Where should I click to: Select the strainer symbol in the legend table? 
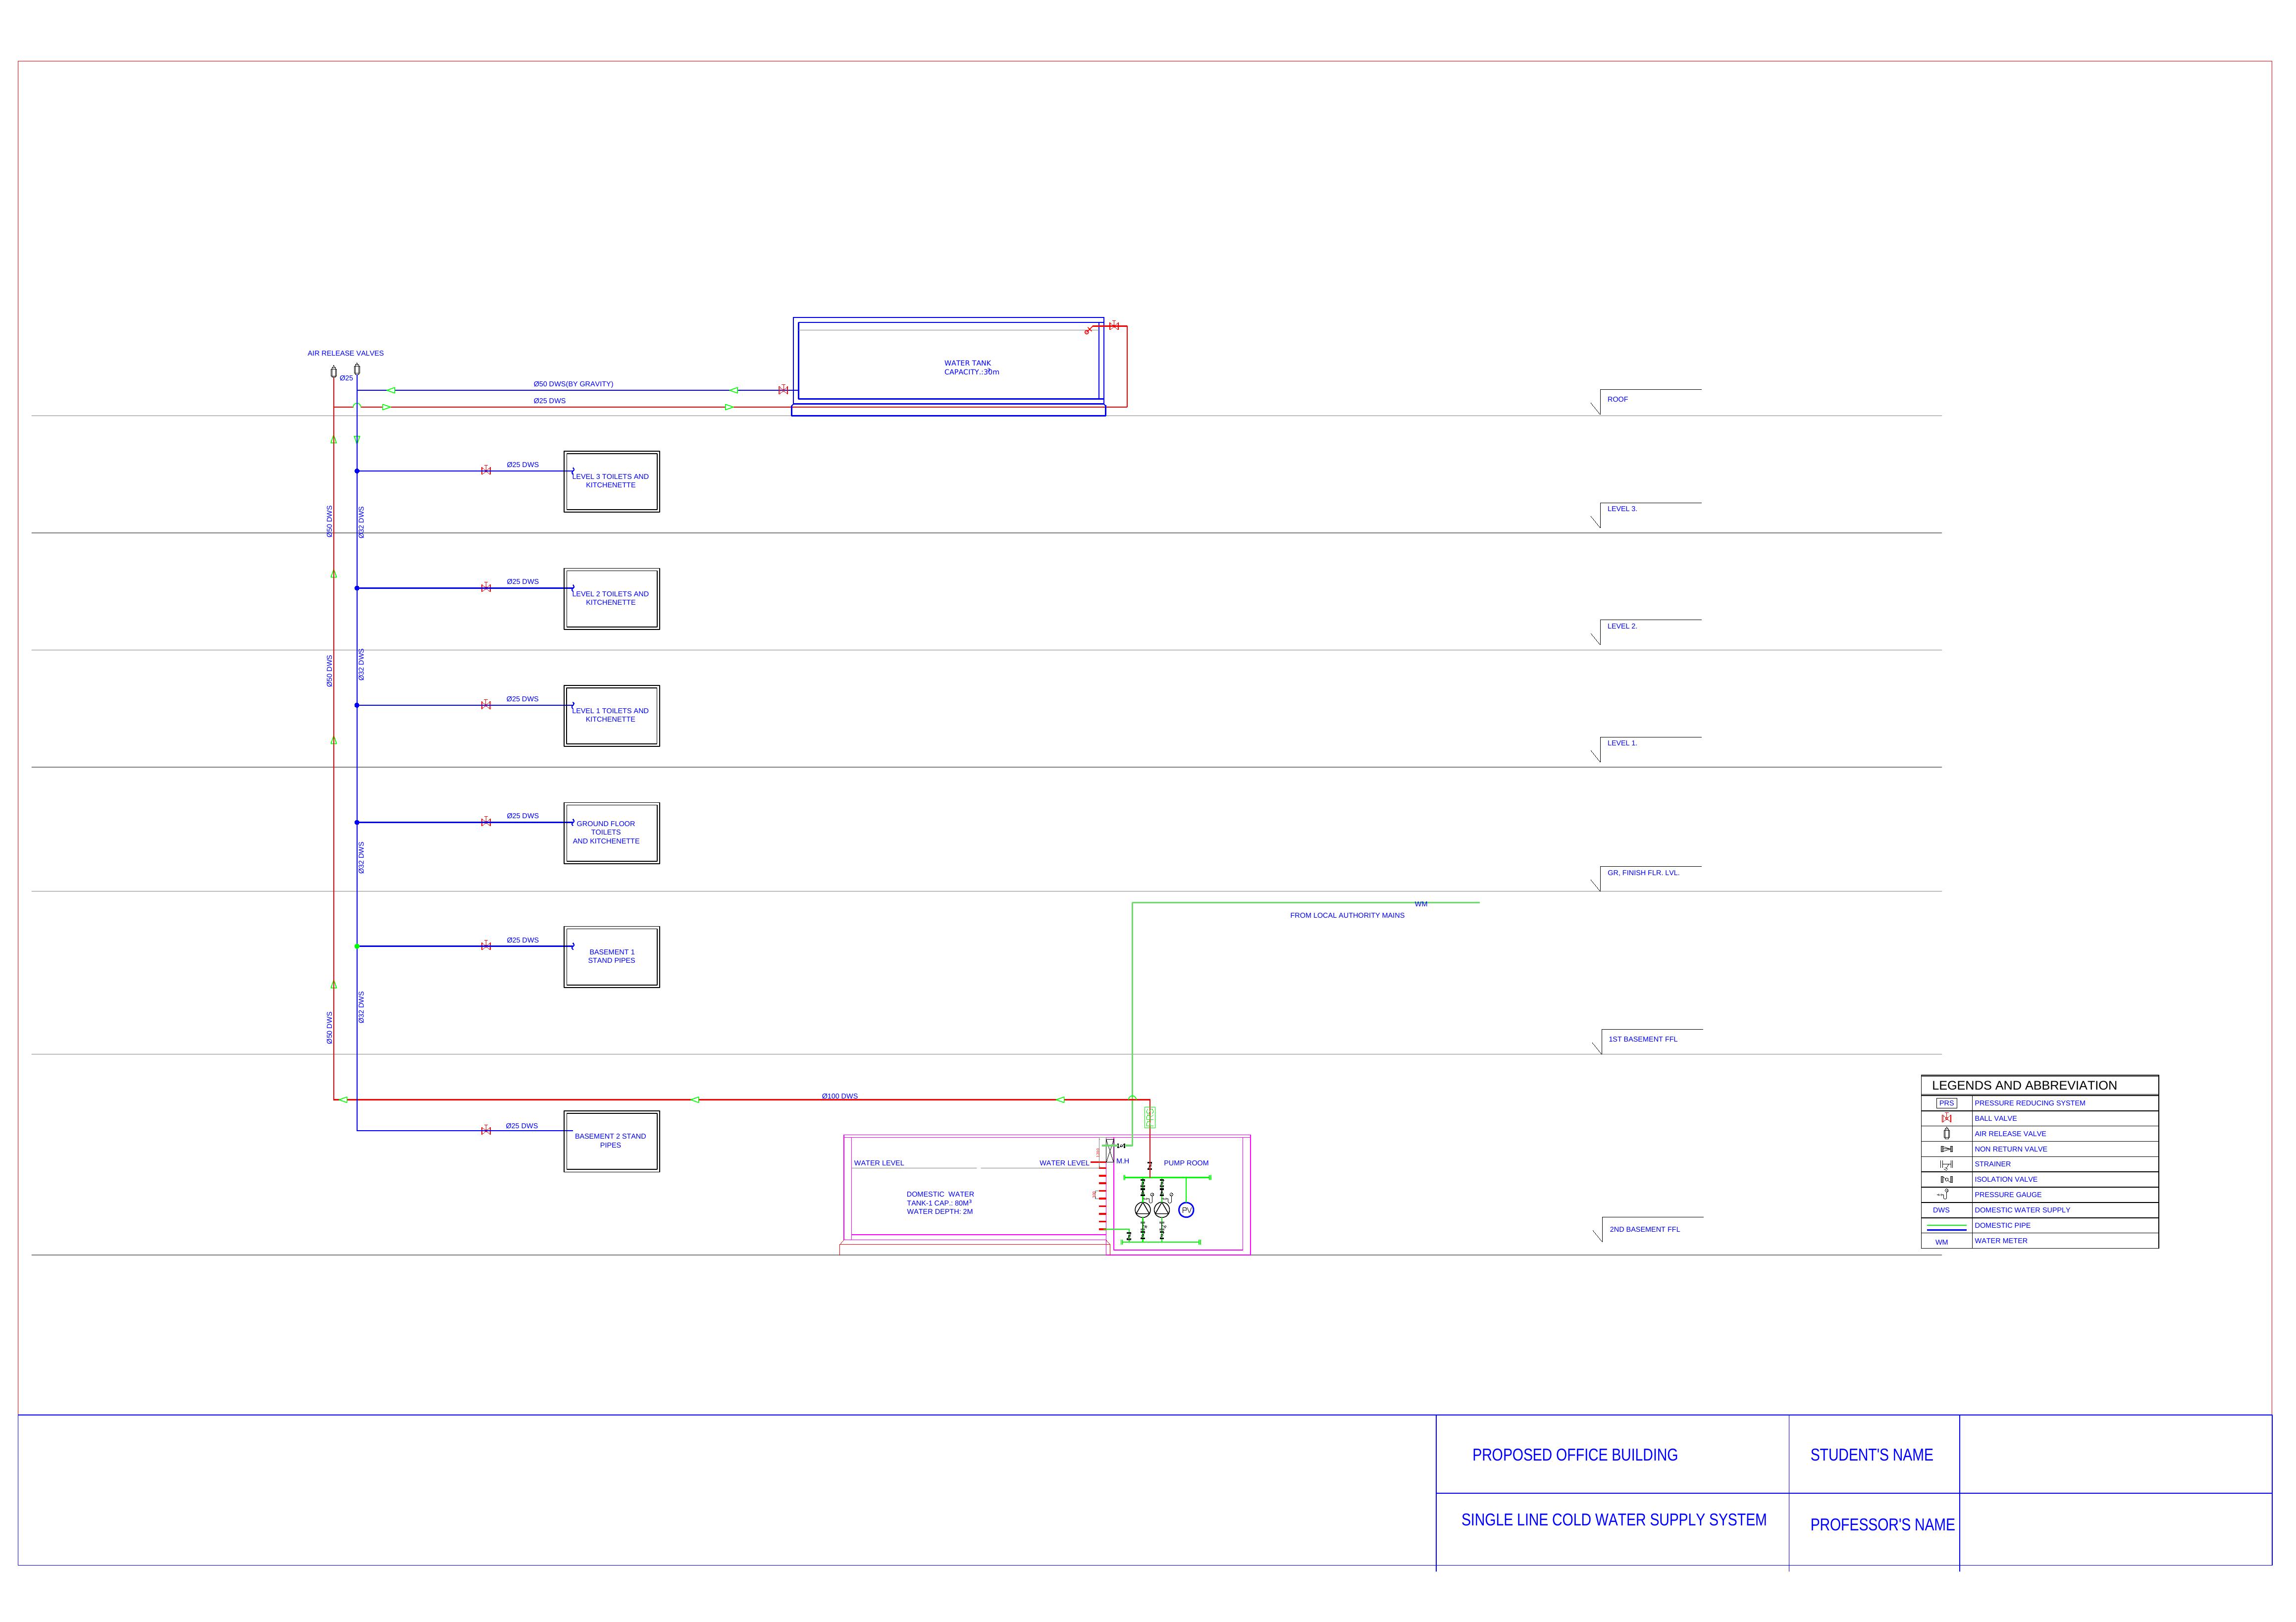click(x=1946, y=1164)
